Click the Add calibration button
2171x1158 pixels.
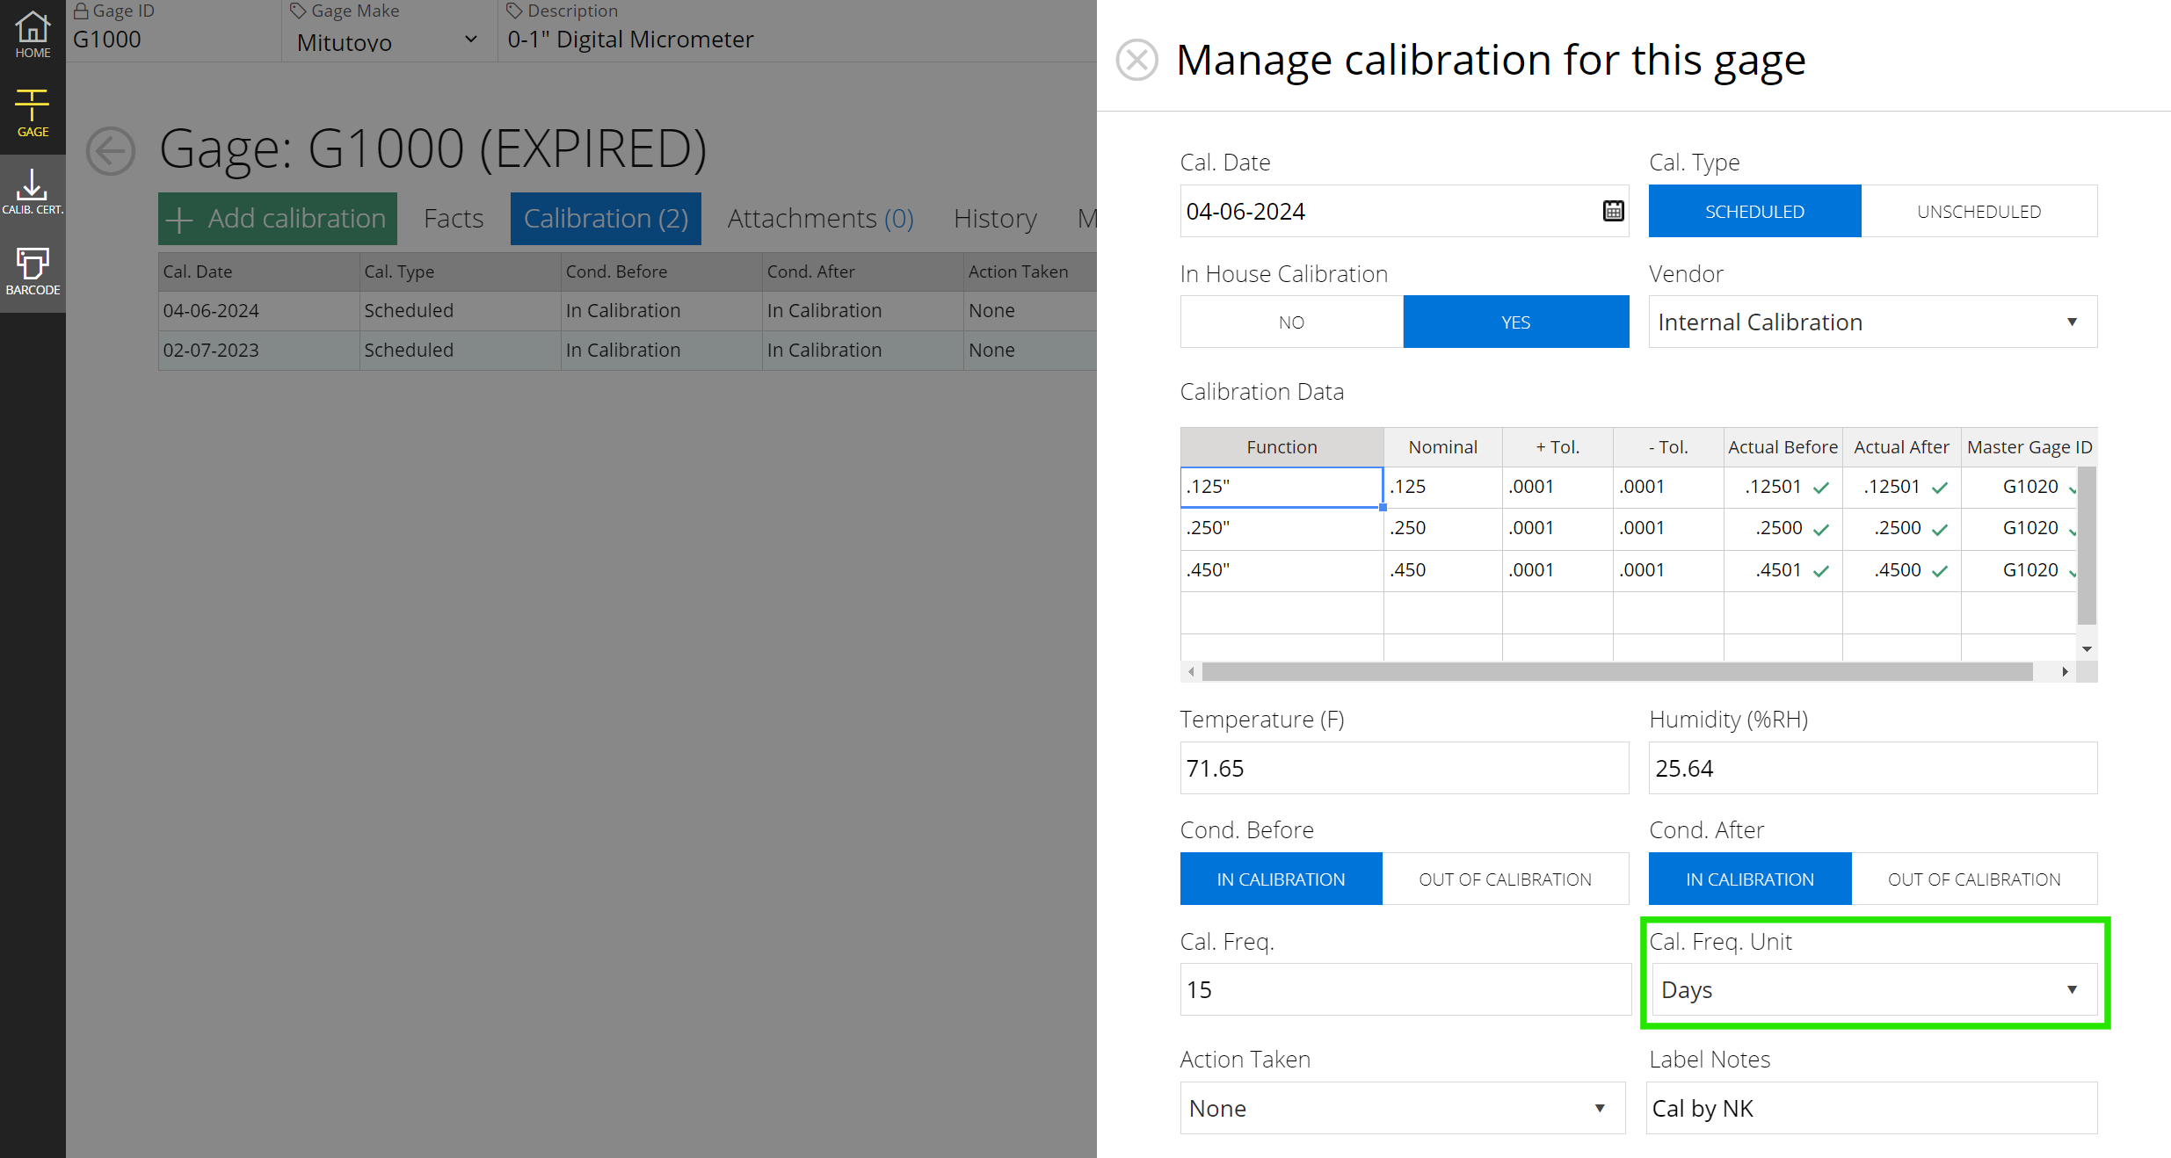point(277,219)
